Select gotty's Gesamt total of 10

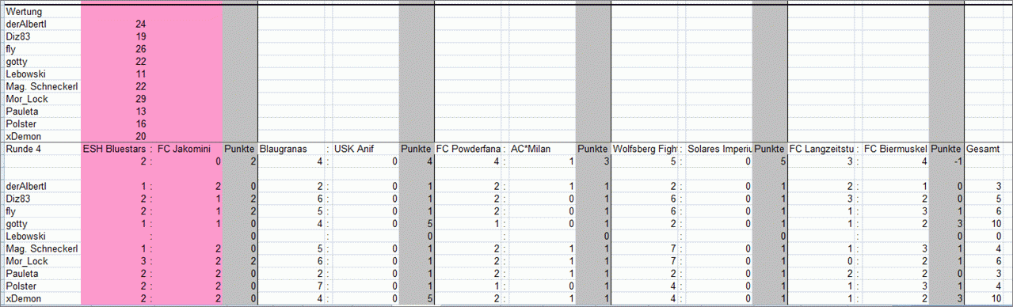(988, 223)
